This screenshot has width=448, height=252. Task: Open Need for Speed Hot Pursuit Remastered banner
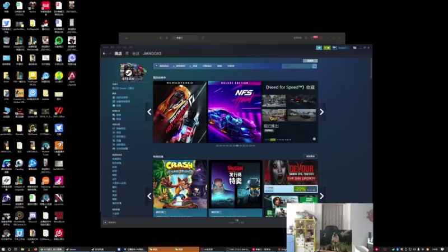pos(180,111)
